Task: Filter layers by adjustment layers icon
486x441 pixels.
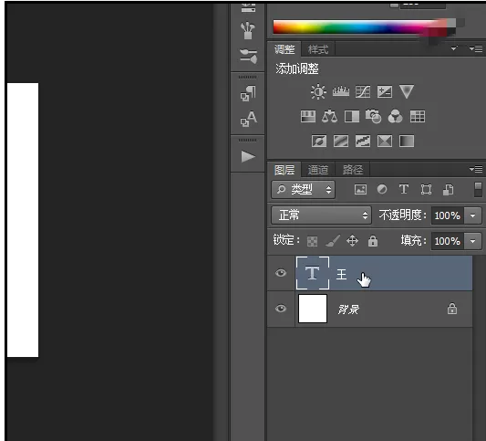Action: [x=382, y=189]
